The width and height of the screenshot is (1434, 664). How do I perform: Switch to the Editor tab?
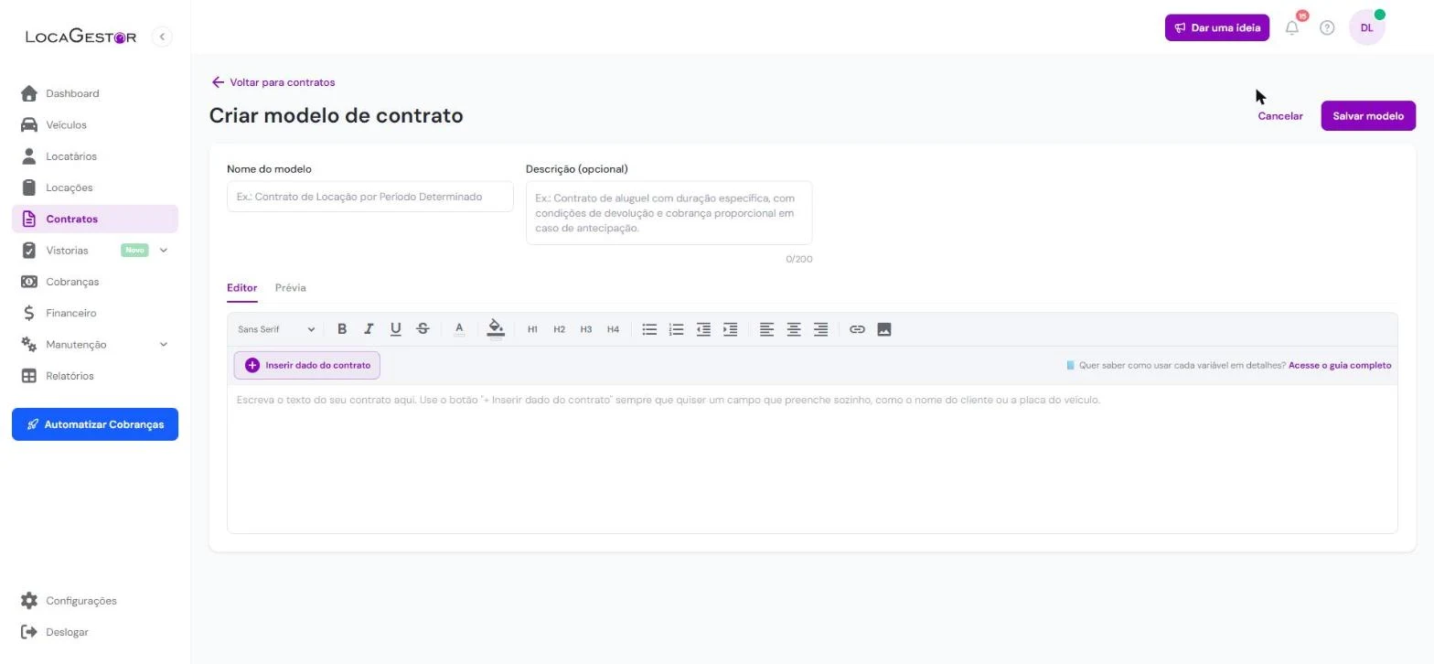coord(241,288)
